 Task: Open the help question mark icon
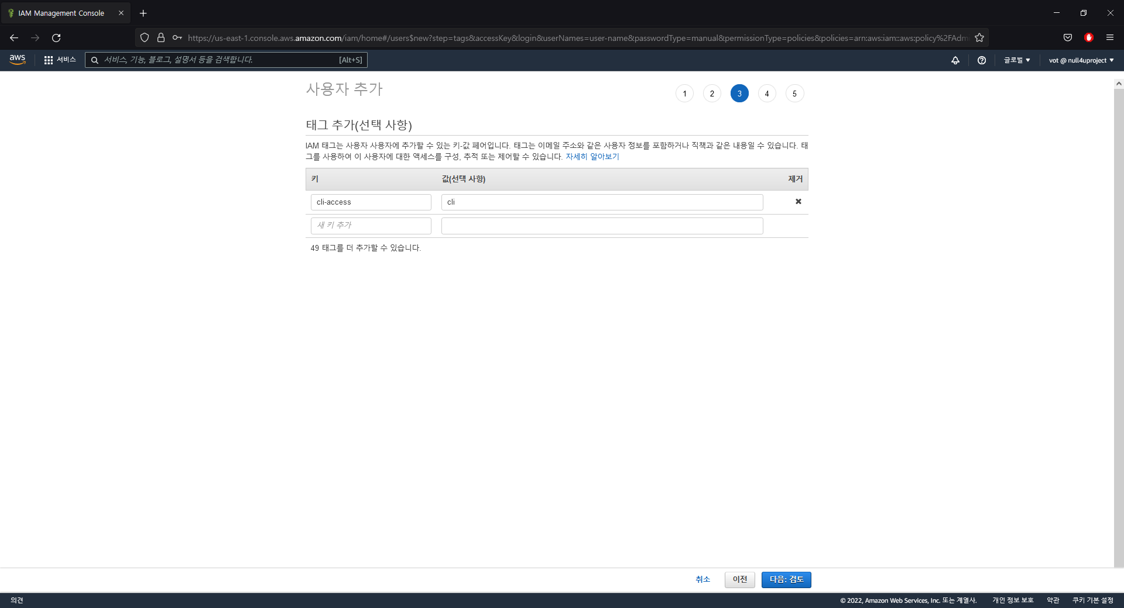tap(982, 60)
